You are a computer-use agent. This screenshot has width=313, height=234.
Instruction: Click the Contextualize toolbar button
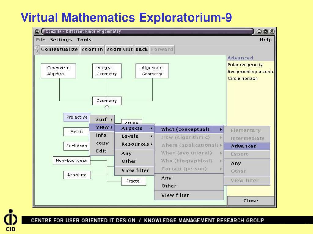click(x=60, y=49)
